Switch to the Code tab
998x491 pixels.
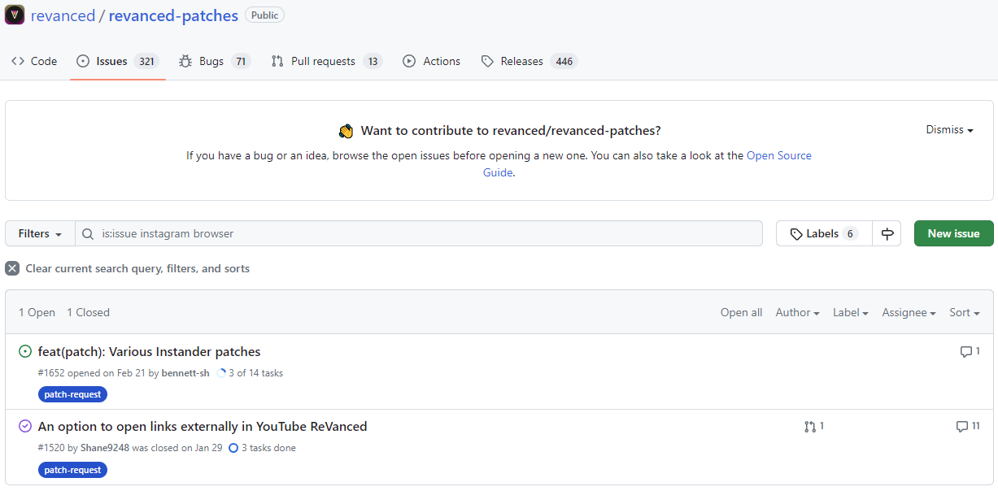click(x=34, y=61)
